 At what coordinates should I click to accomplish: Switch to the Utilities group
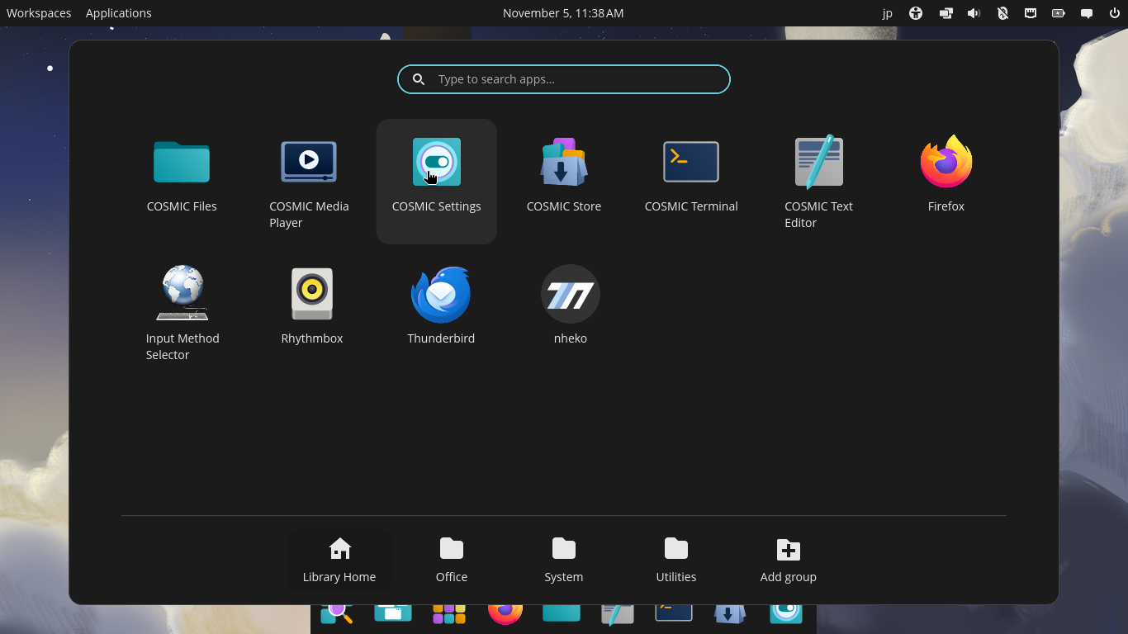676,560
